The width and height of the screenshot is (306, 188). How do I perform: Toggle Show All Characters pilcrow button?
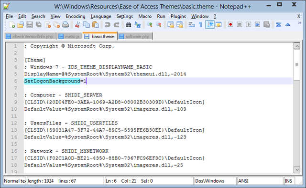[200, 25]
